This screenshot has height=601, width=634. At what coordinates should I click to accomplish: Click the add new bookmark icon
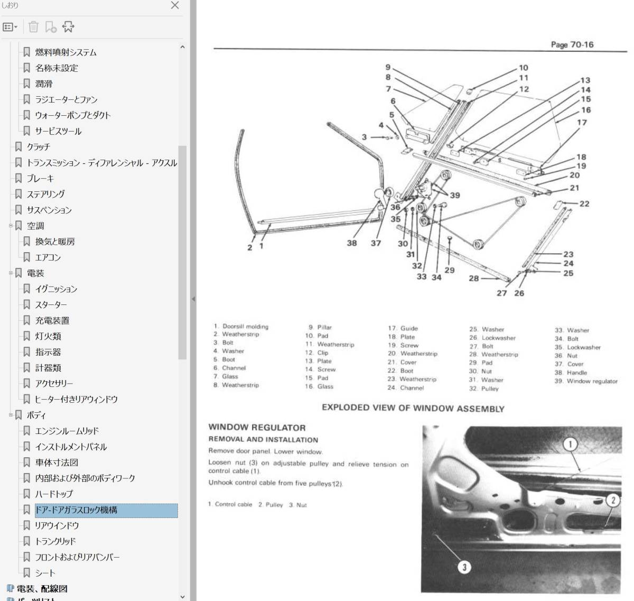tap(51, 26)
